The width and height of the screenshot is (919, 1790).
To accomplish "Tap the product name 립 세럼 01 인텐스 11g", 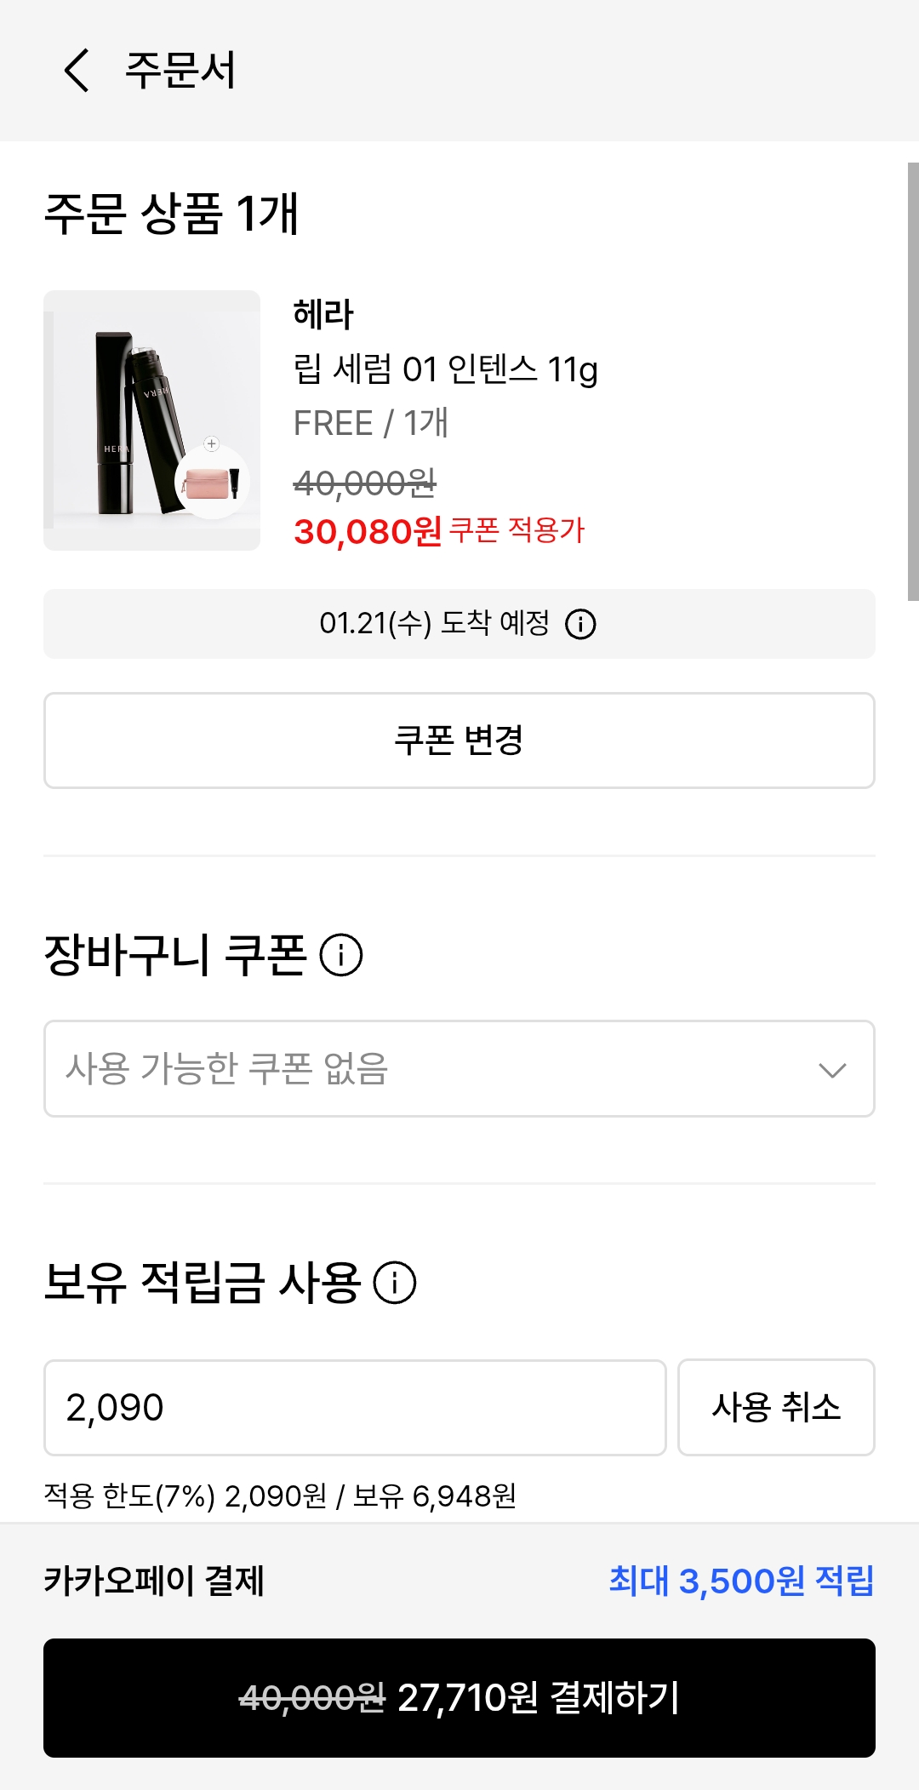I will coord(445,369).
